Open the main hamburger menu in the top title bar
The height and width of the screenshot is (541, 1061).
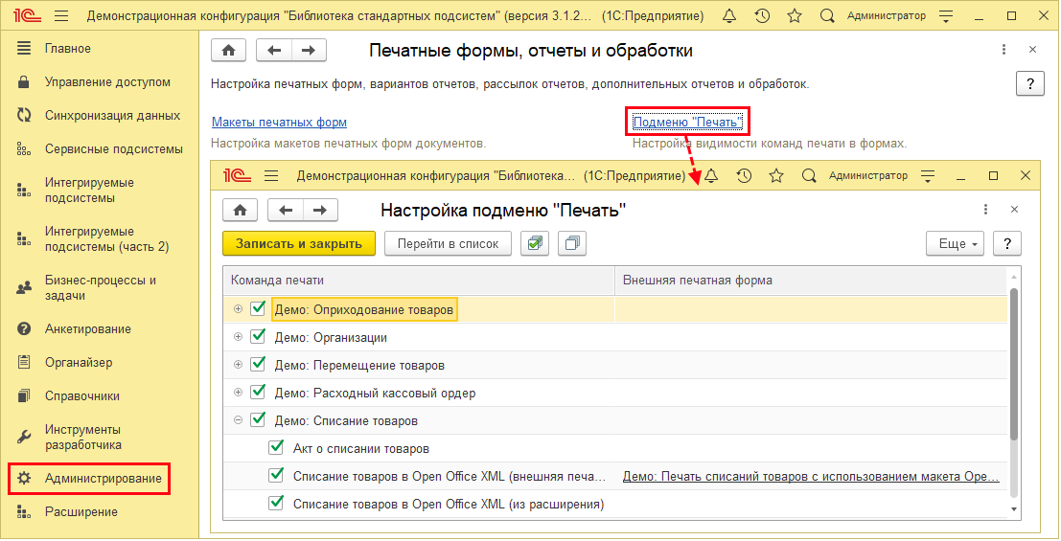(x=61, y=16)
